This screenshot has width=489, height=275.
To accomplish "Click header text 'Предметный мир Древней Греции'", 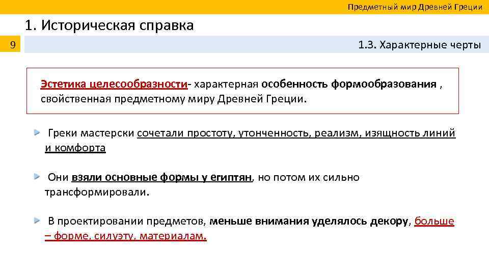I will click(x=415, y=7).
